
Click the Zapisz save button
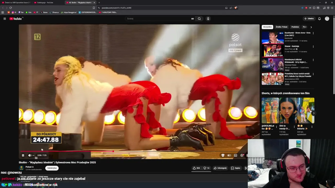tap(236, 168)
